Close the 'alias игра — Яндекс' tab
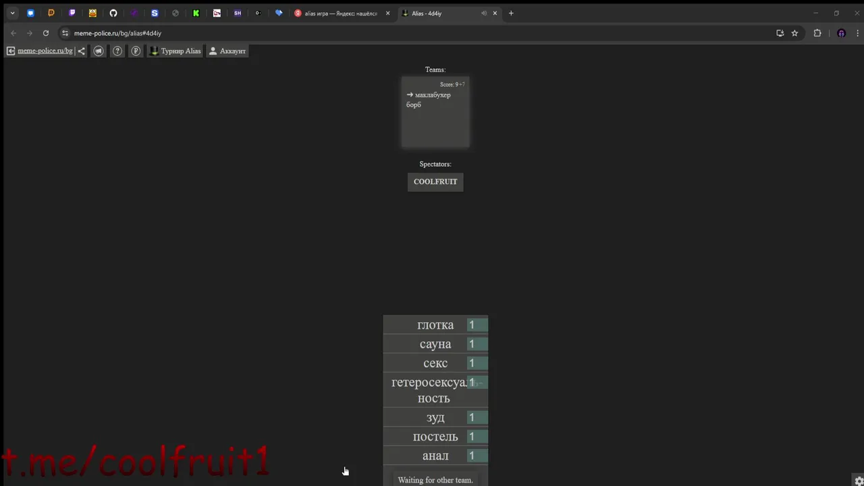The width and height of the screenshot is (864, 486). click(x=387, y=13)
